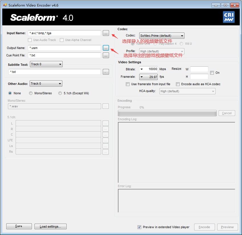The width and height of the screenshot is (242, 235).
Task: Click the CRI Middleware logo
Action: click(229, 17)
